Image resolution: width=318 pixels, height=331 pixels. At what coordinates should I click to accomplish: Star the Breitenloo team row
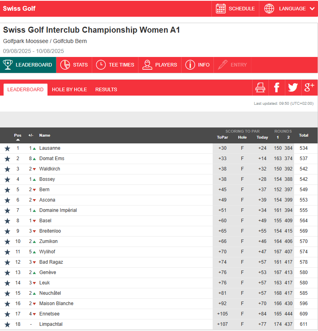coord(8,231)
